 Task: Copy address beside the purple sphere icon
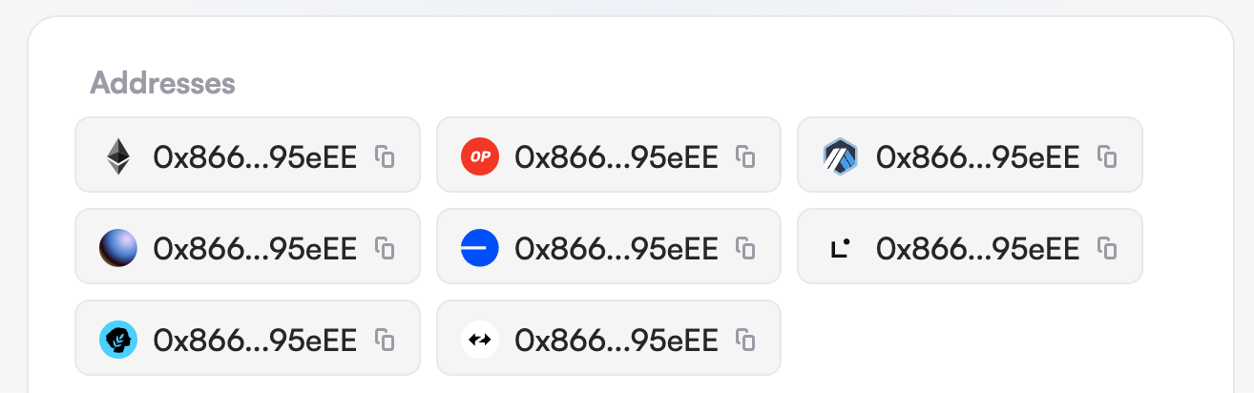click(385, 248)
